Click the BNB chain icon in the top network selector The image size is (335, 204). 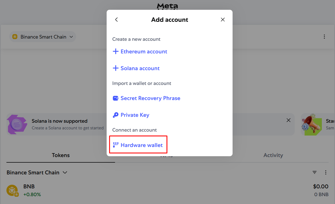click(15, 37)
